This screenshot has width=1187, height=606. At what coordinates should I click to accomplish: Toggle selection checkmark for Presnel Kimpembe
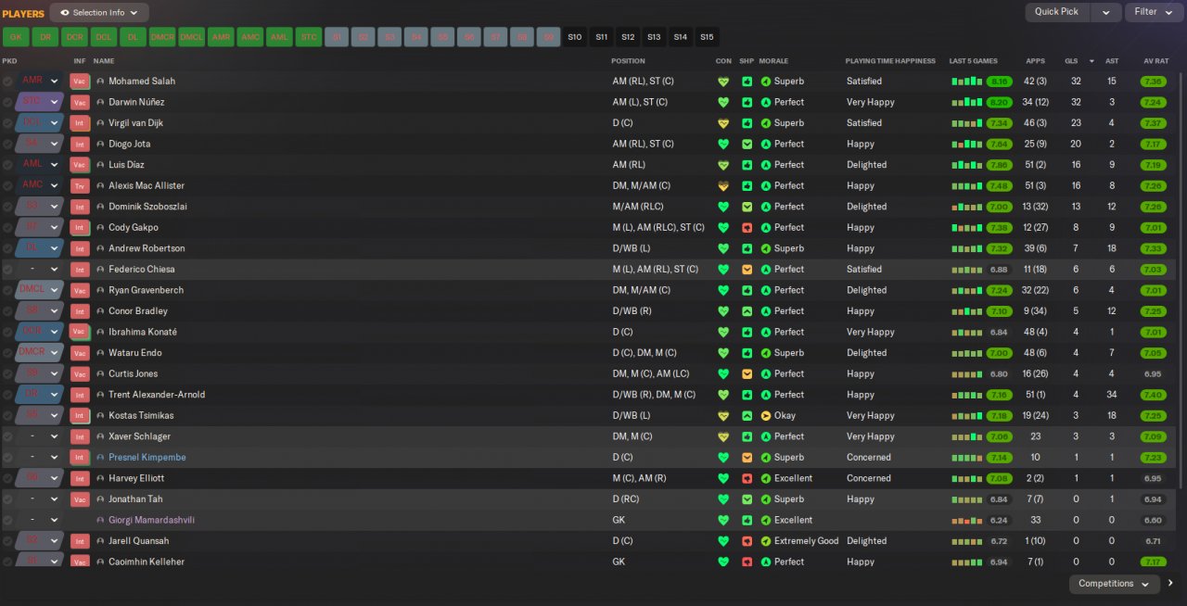(7, 458)
